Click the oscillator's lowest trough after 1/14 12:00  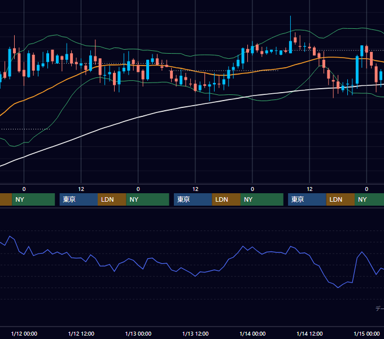[x=338, y=288]
